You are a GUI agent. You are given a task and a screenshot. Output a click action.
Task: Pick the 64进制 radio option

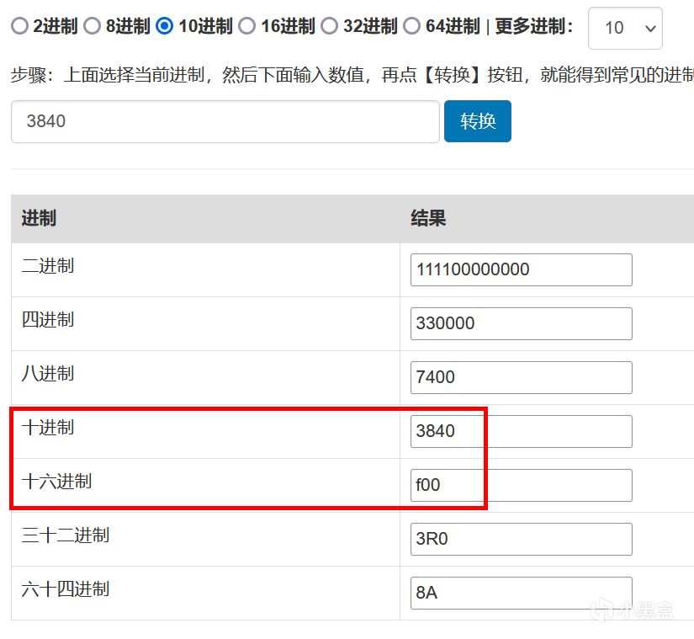point(411,27)
